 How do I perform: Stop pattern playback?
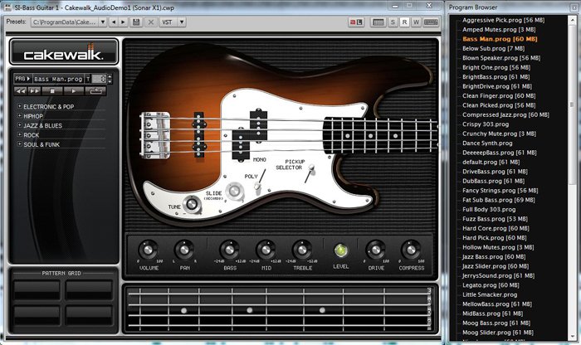(51, 90)
